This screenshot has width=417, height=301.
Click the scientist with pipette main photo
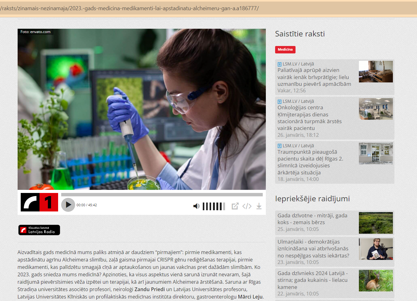tap(142, 109)
